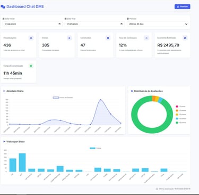Toggle the Visitas bar chart legend

(96, 148)
